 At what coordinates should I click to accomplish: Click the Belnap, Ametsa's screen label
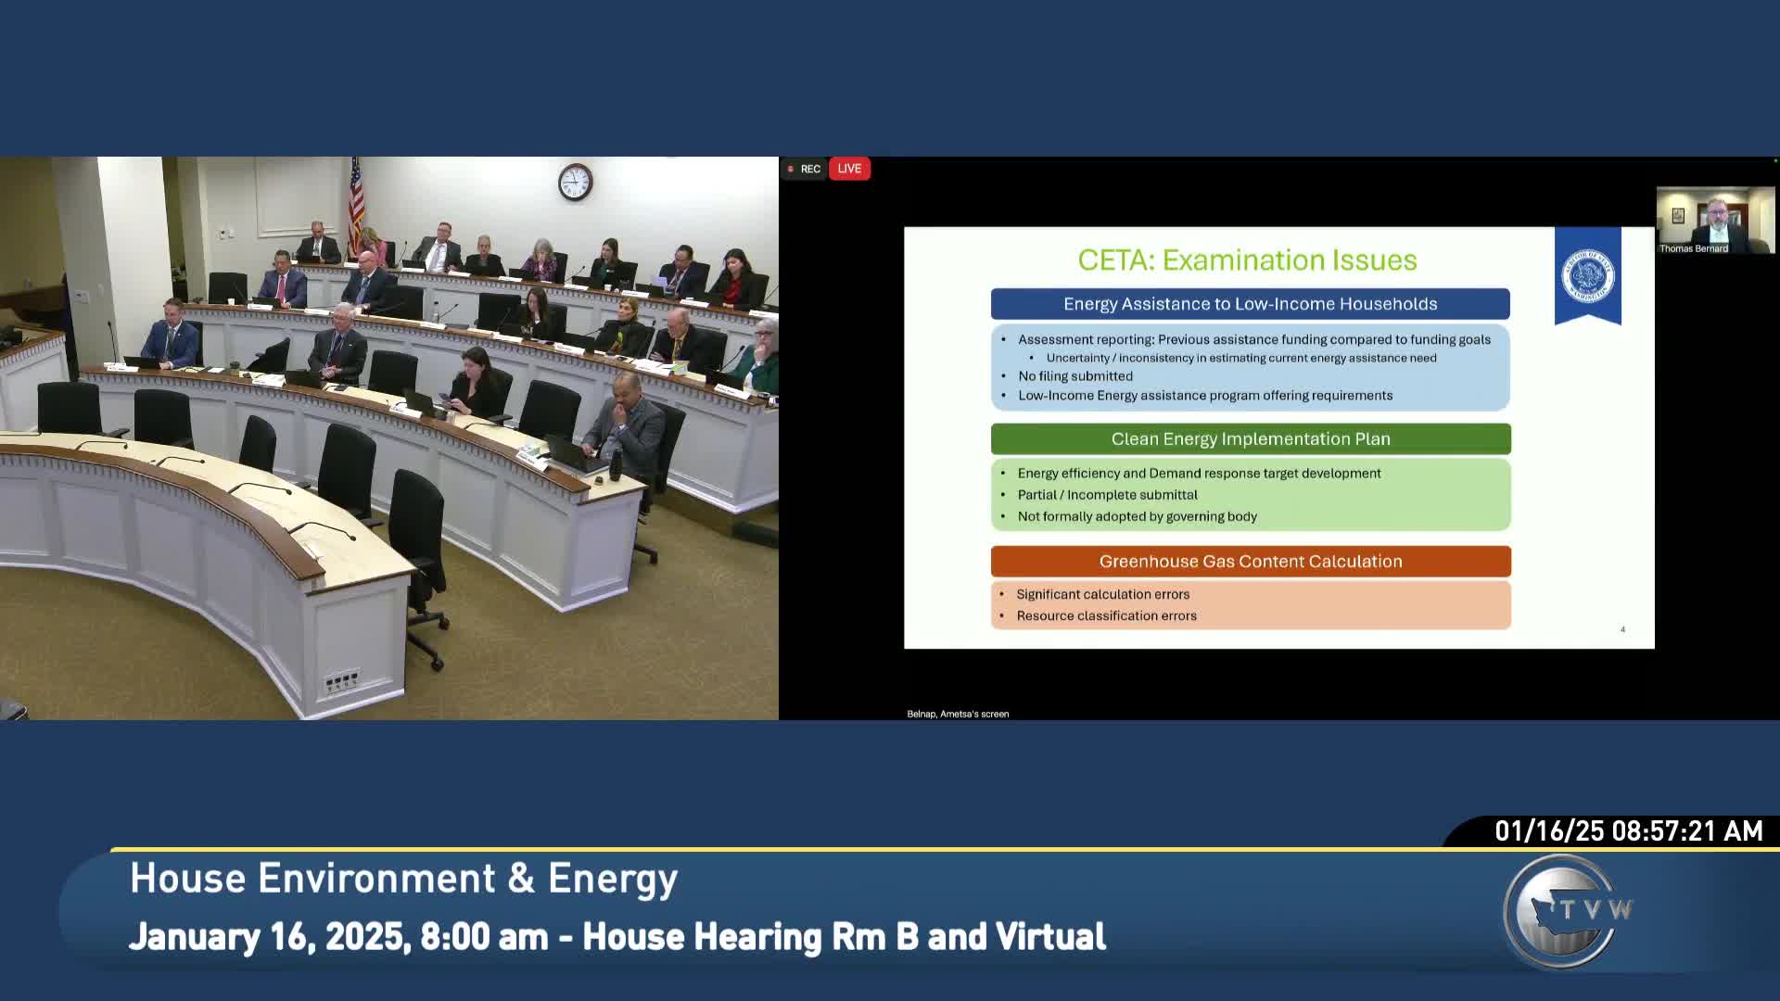click(x=957, y=714)
